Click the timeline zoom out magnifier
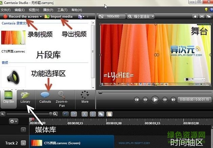The height and width of the screenshot is (148, 213). pos(3,114)
